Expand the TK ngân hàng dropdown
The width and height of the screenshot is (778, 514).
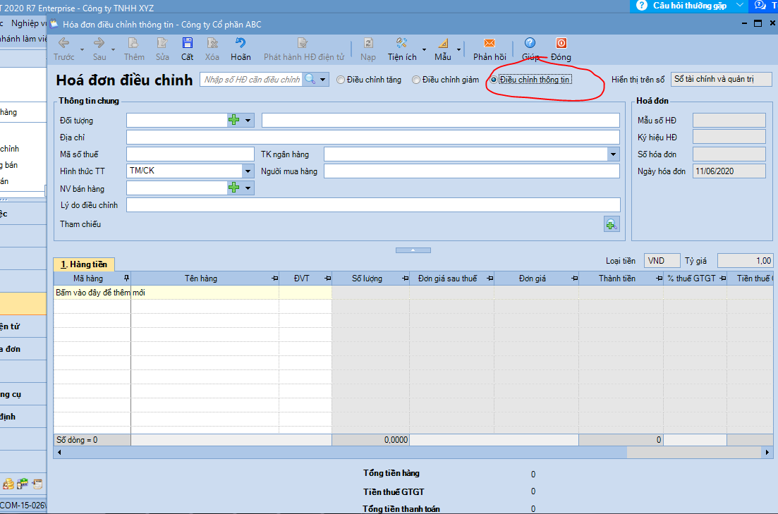613,154
